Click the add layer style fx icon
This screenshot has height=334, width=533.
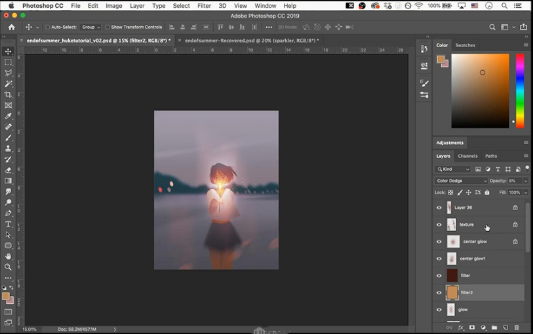pos(461,327)
